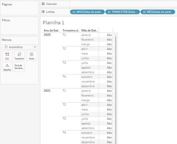This screenshot has width=177, height=144.
Task: Open the Dica de ferramenta card
Action: (x=19, y=67)
